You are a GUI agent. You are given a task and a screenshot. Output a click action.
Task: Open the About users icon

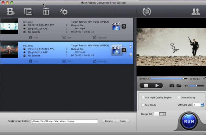pos(196,12)
